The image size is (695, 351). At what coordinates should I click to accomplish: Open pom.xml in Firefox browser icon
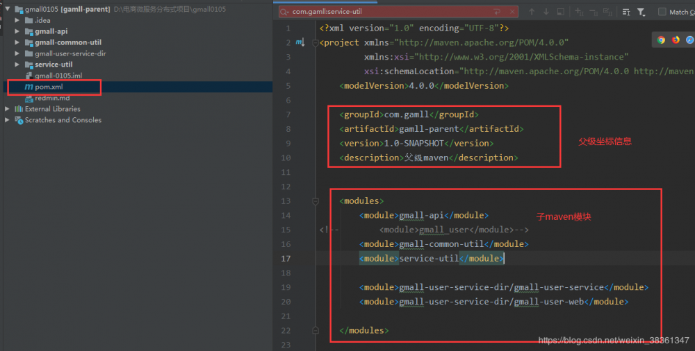click(676, 40)
